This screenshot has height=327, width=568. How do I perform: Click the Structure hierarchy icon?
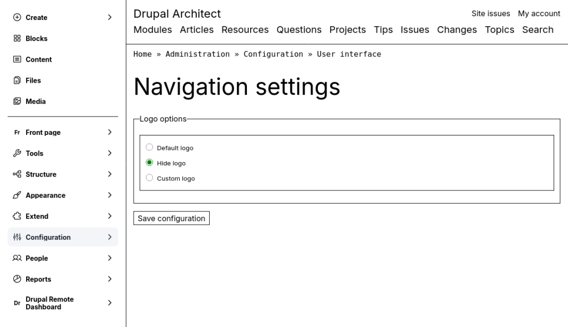click(x=17, y=174)
